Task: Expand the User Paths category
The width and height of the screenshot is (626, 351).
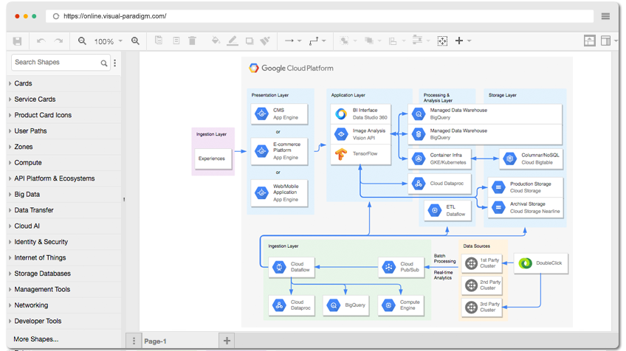Action: tap(64, 131)
